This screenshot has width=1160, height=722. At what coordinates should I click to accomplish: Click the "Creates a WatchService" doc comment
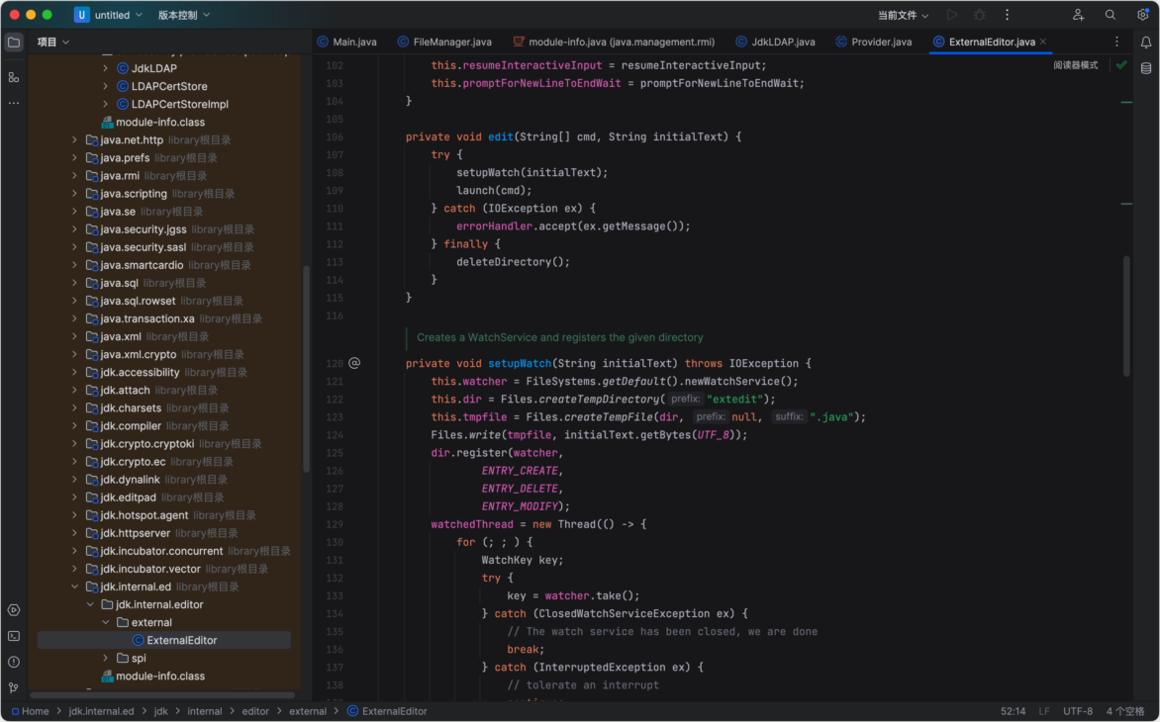click(x=559, y=337)
